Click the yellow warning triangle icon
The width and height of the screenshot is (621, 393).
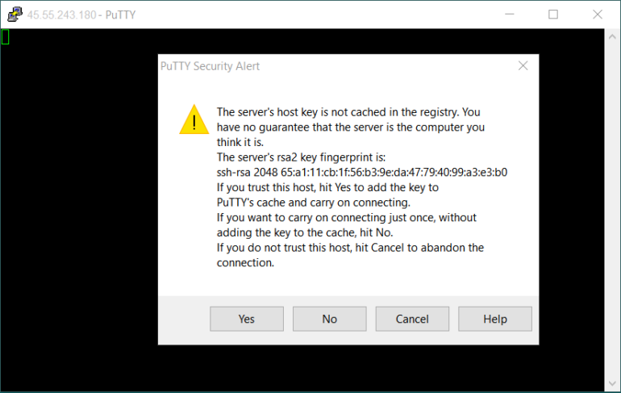194,119
